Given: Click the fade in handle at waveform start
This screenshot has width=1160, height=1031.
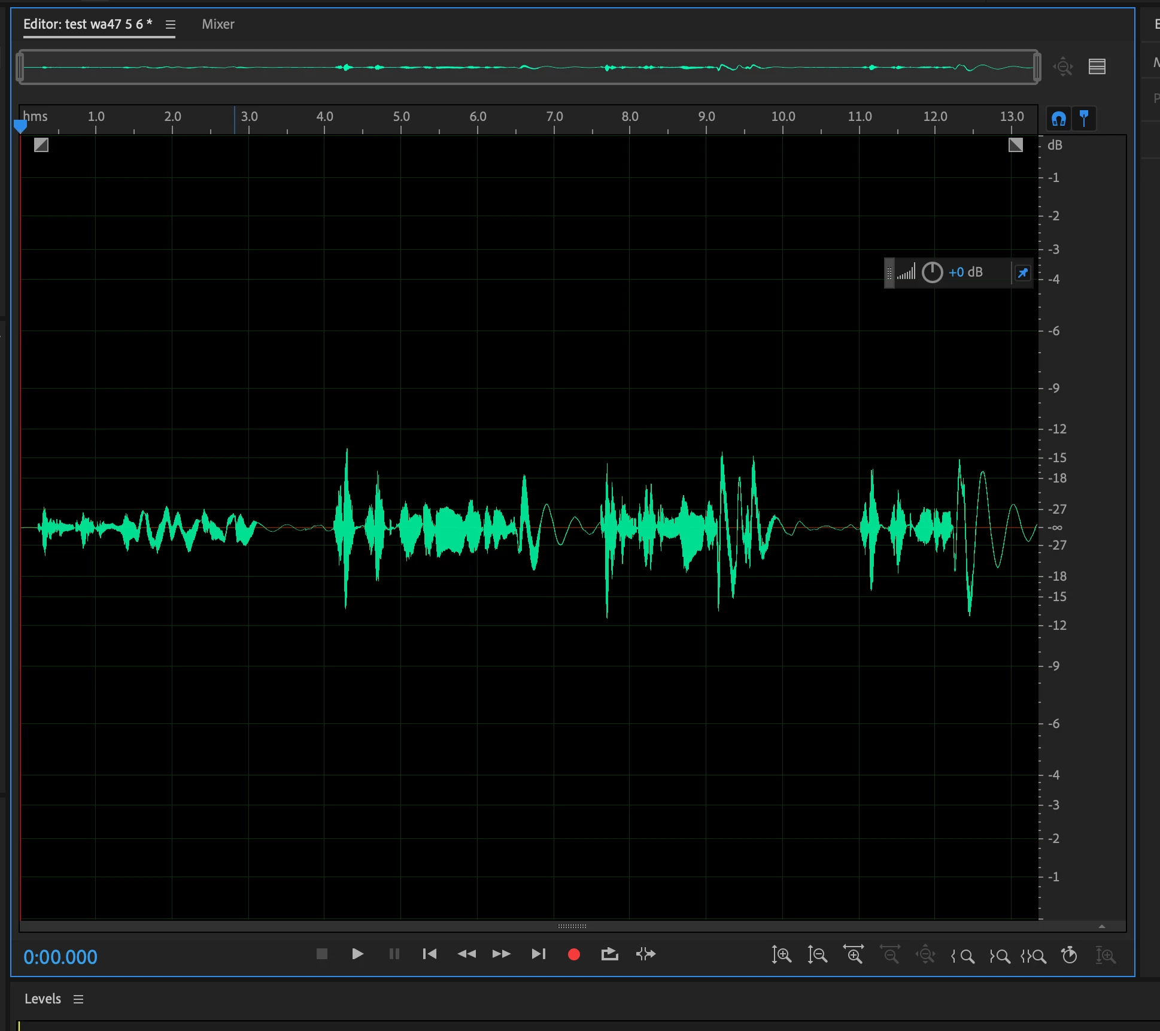Looking at the screenshot, I should 41,145.
